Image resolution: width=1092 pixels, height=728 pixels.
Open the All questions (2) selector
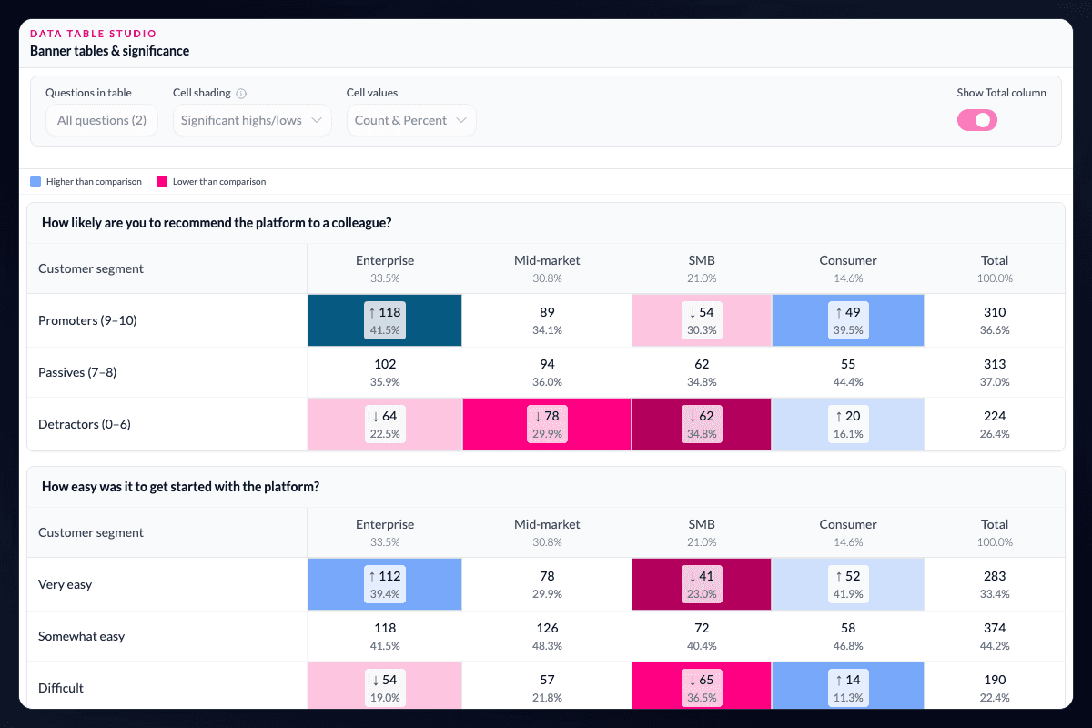pos(102,120)
